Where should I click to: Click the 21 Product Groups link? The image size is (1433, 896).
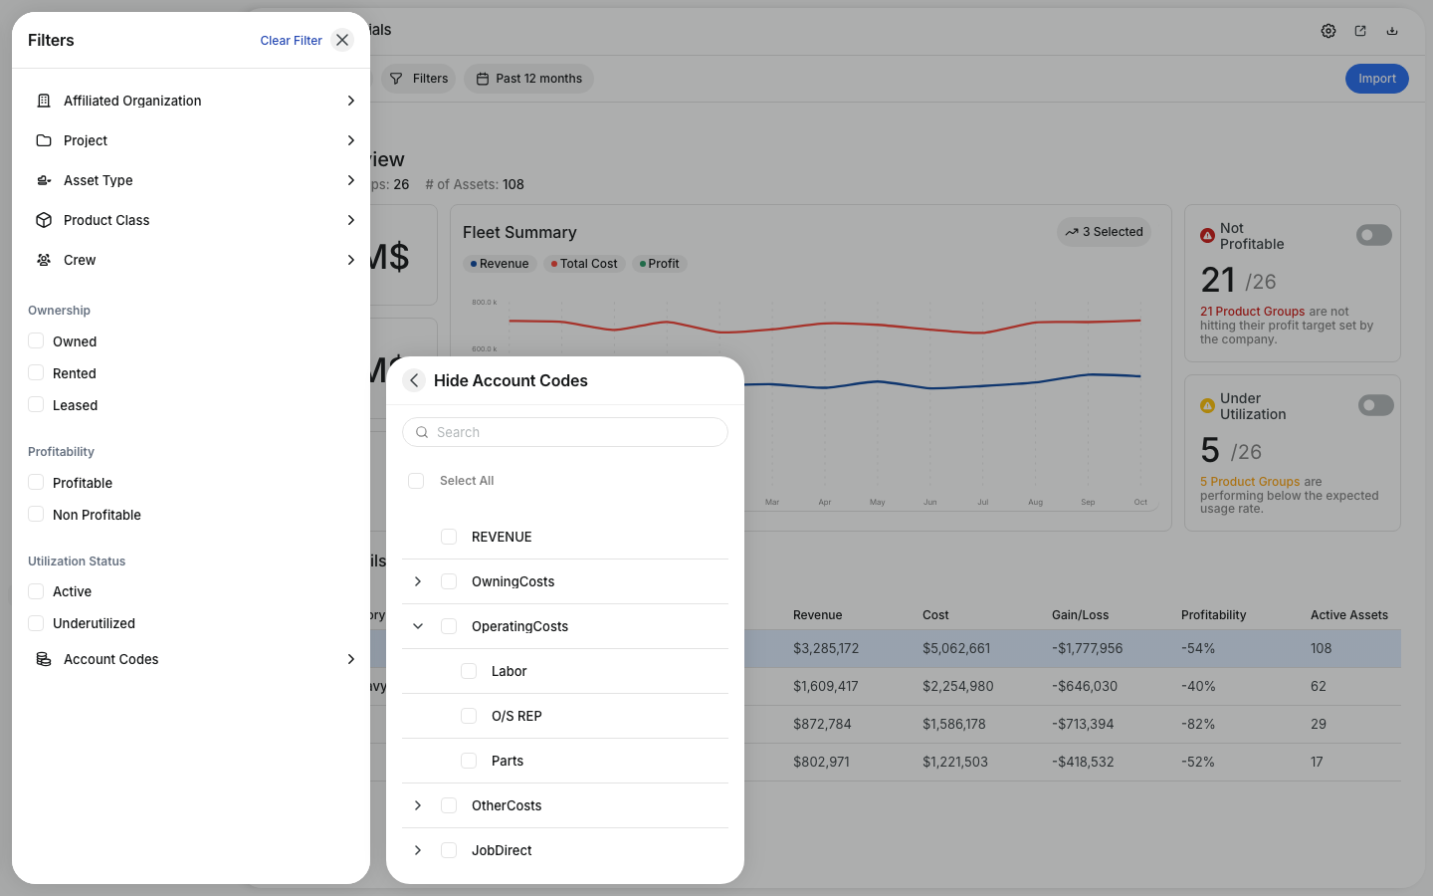(x=1252, y=312)
